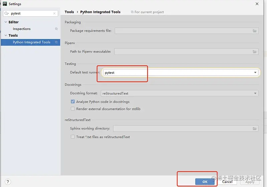
Task: Select the Tools category label in the tree
Action: click(x=13, y=35)
